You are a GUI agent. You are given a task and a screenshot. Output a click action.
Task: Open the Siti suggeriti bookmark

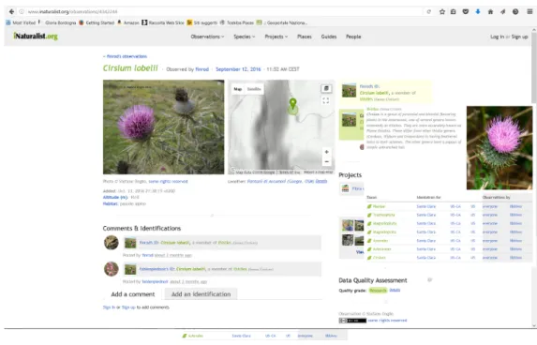pyautogui.click(x=202, y=22)
